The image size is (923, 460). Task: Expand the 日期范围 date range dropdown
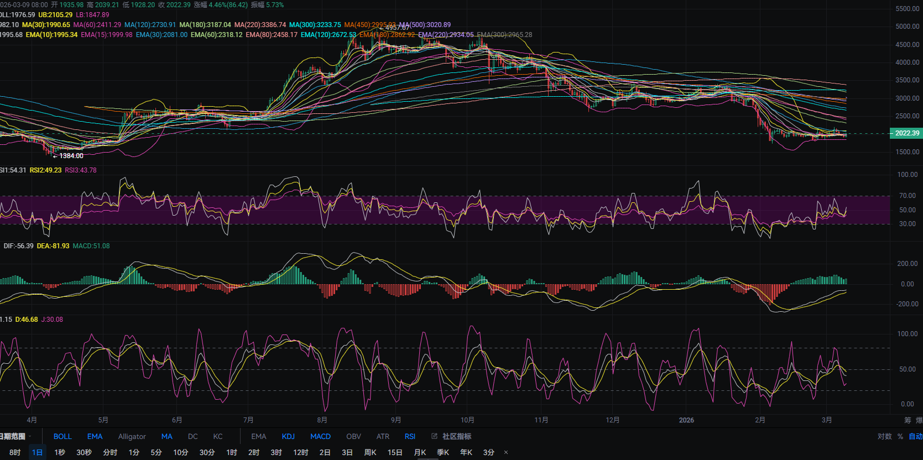pos(15,436)
